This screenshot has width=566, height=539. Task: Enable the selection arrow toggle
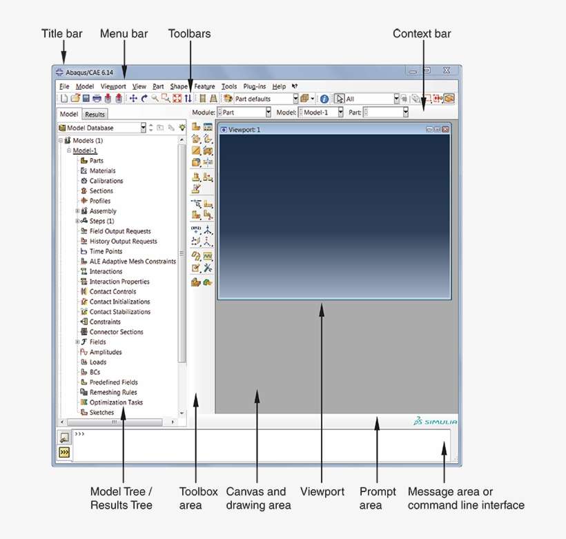[x=338, y=98]
